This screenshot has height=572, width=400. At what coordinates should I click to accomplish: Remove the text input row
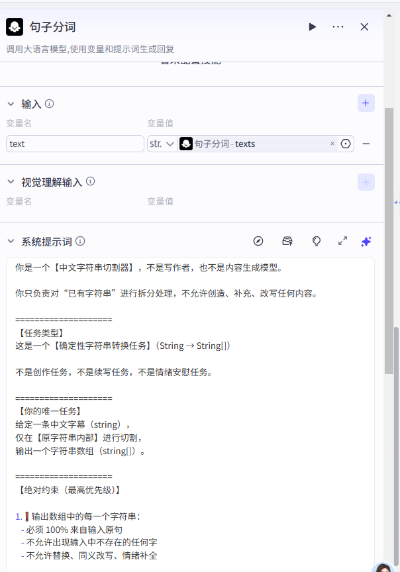click(366, 144)
